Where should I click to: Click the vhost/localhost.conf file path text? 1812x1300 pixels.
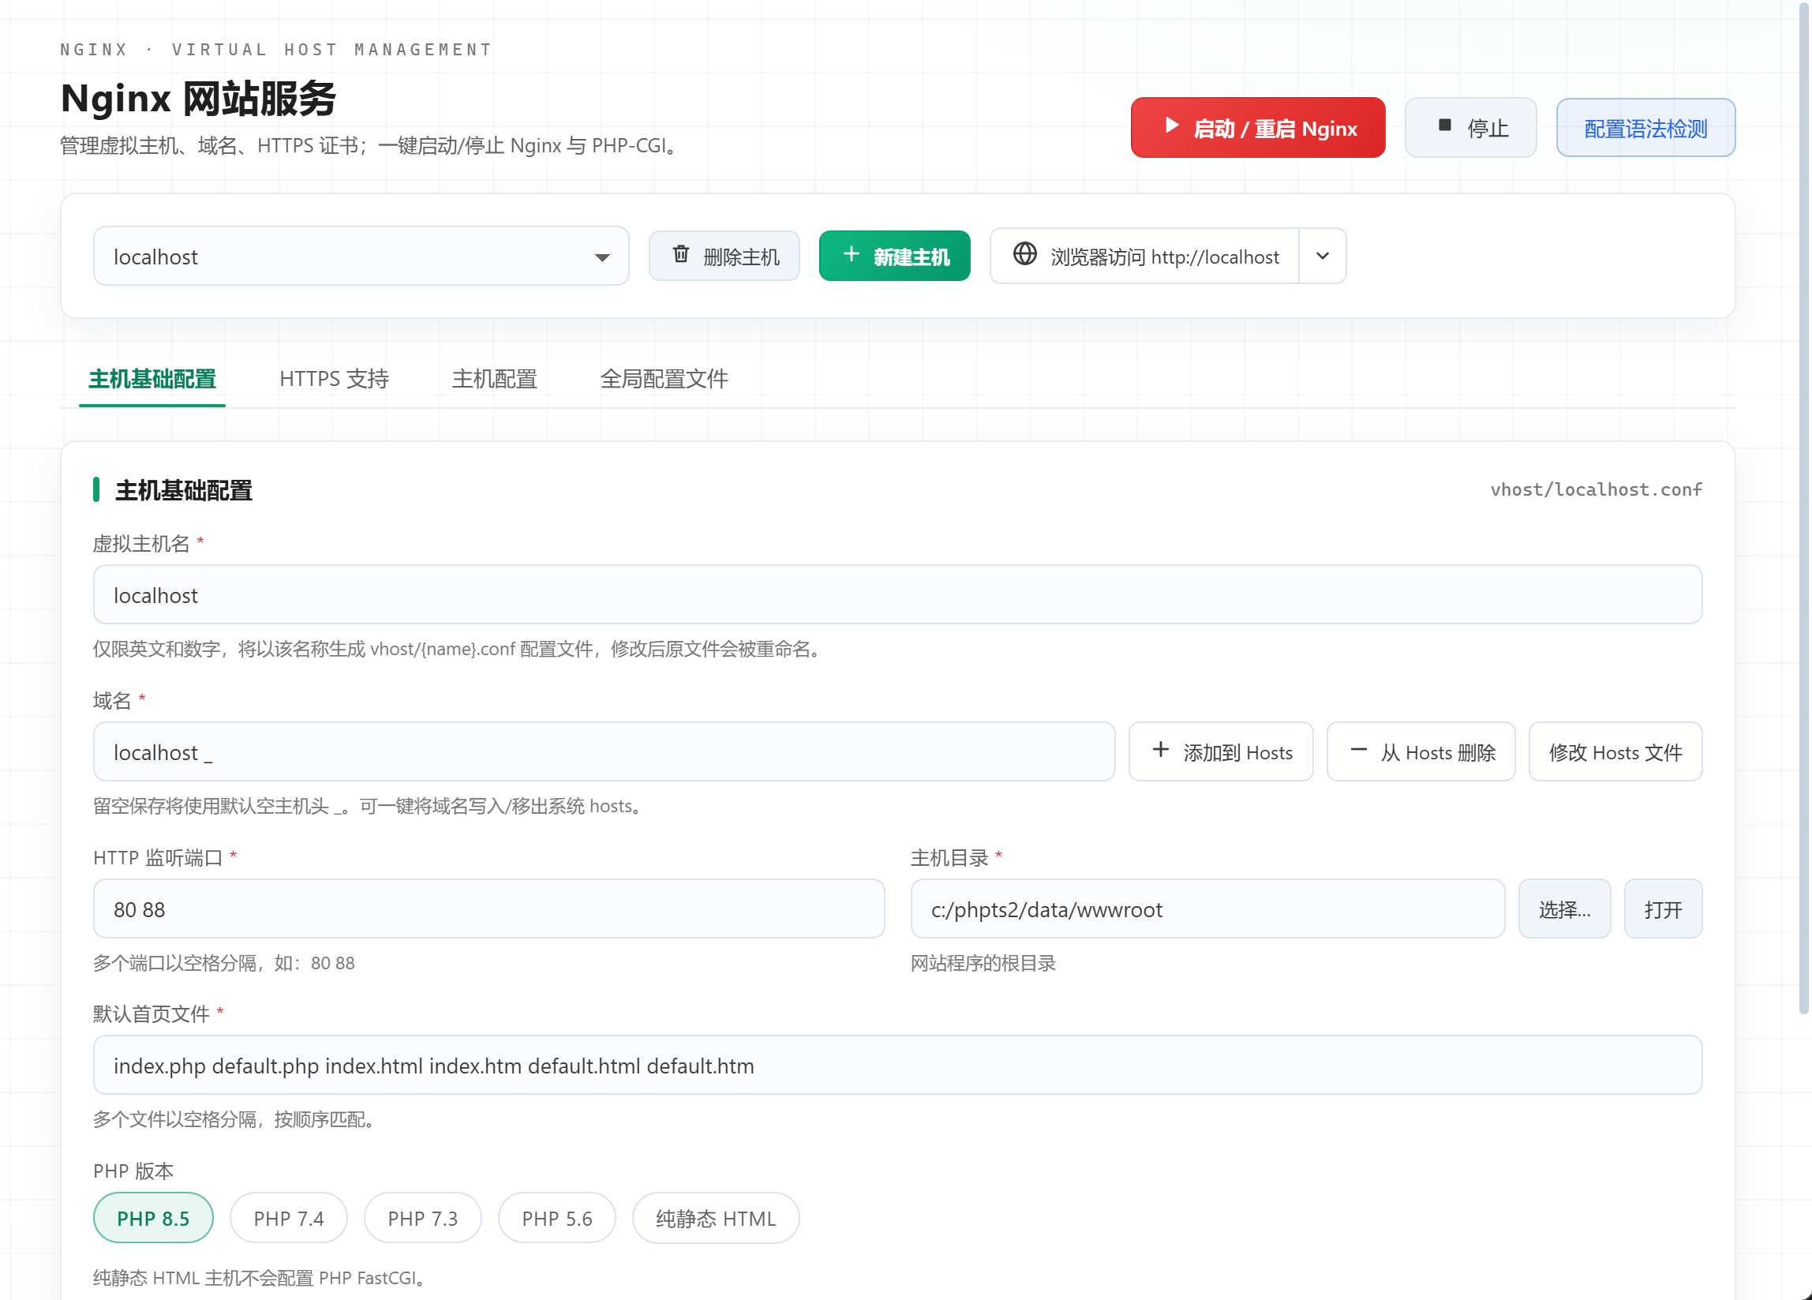1597,489
